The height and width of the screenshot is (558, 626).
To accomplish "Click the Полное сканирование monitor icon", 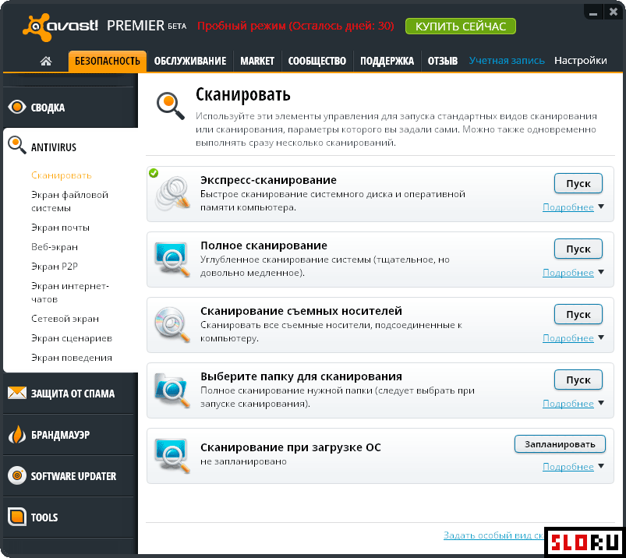I will [x=172, y=260].
